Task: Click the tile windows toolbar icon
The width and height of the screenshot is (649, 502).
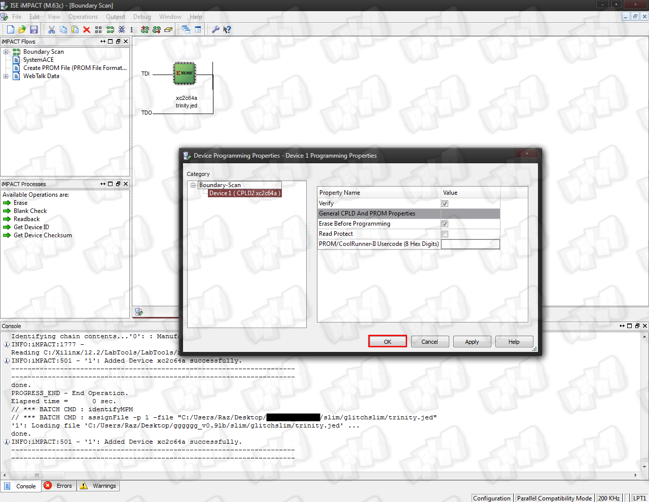Action: [198, 29]
